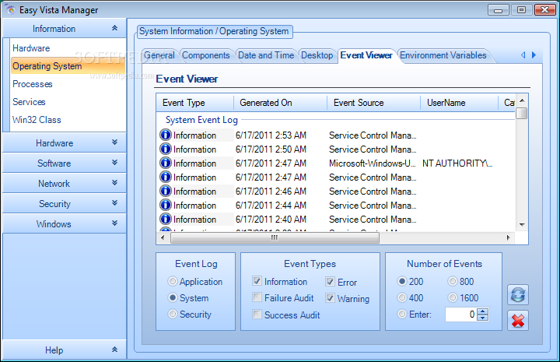Click horizontal scroll right arrow
The height and width of the screenshot is (362, 560).
509,237
